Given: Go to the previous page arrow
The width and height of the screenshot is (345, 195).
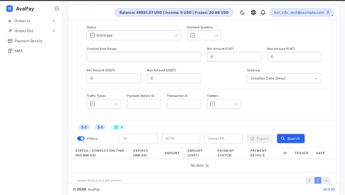Looking at the screenshot, I should pyautogui.click(x=309, y=181).
